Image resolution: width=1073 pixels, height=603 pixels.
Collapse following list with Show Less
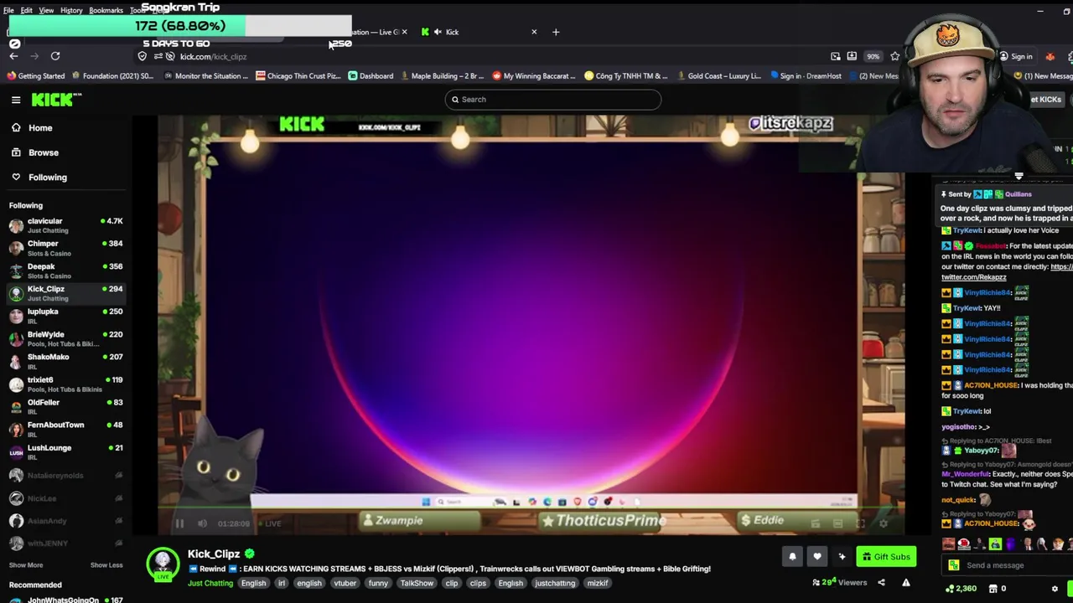coord(106,565)
